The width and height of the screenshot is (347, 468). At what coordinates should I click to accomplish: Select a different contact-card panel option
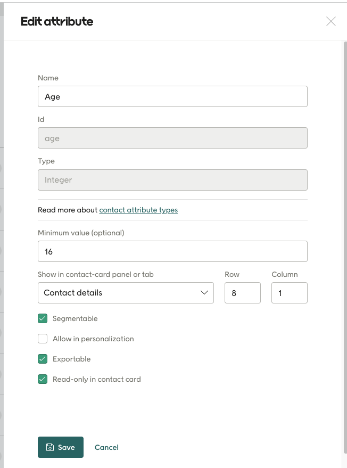point(126,293)
